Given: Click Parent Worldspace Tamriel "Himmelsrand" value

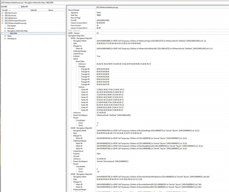Looking at the screenshot, I should pos(112,161).
